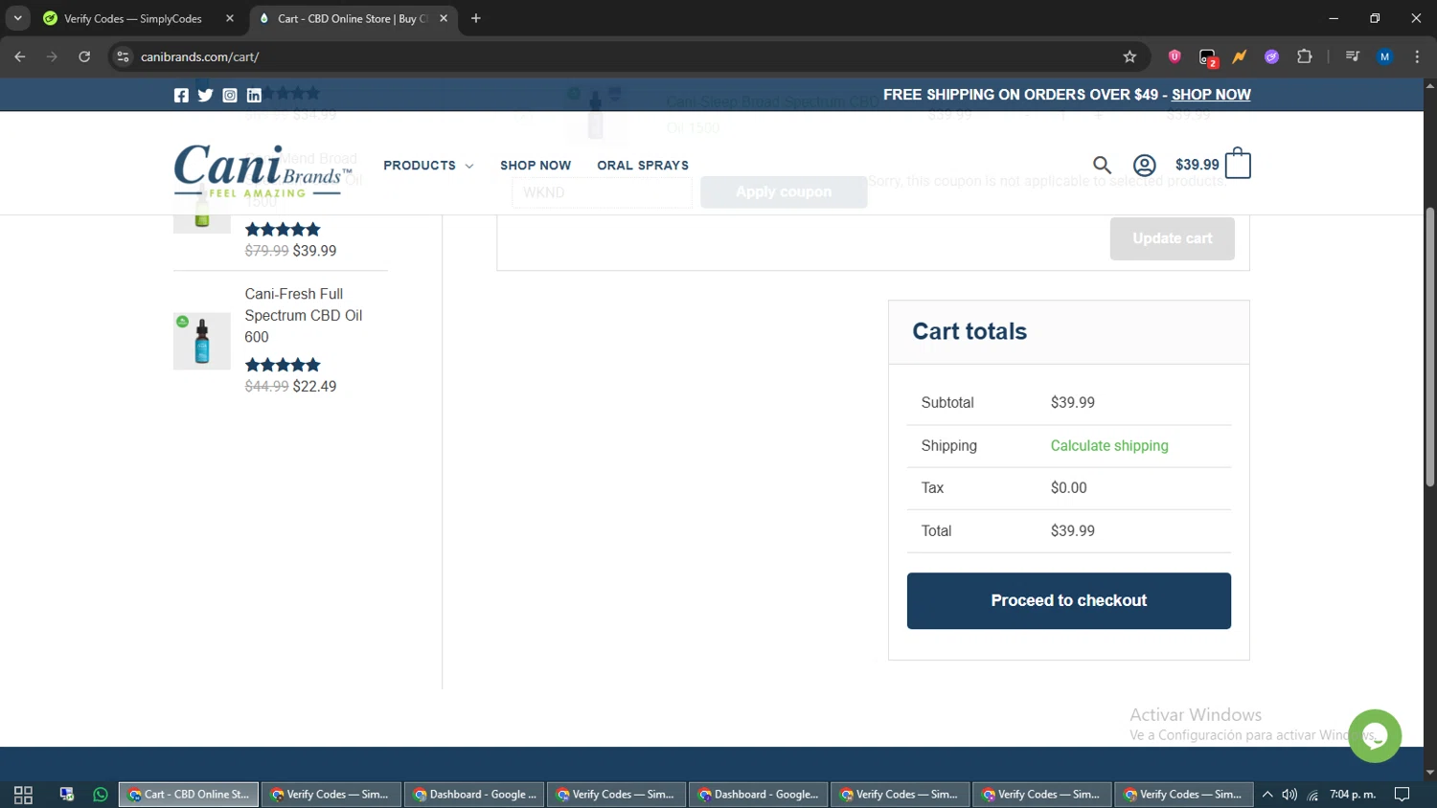1437x808 pixels.
Task: Click the $22.49 sale price text
Action: (x=315, y=387)
